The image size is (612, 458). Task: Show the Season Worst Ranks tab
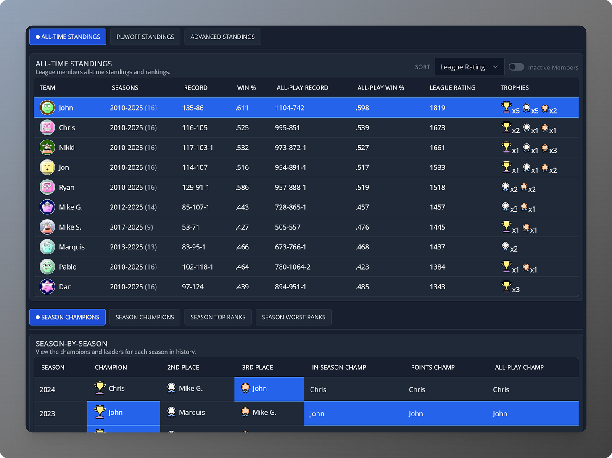click(x=294, y=317)
